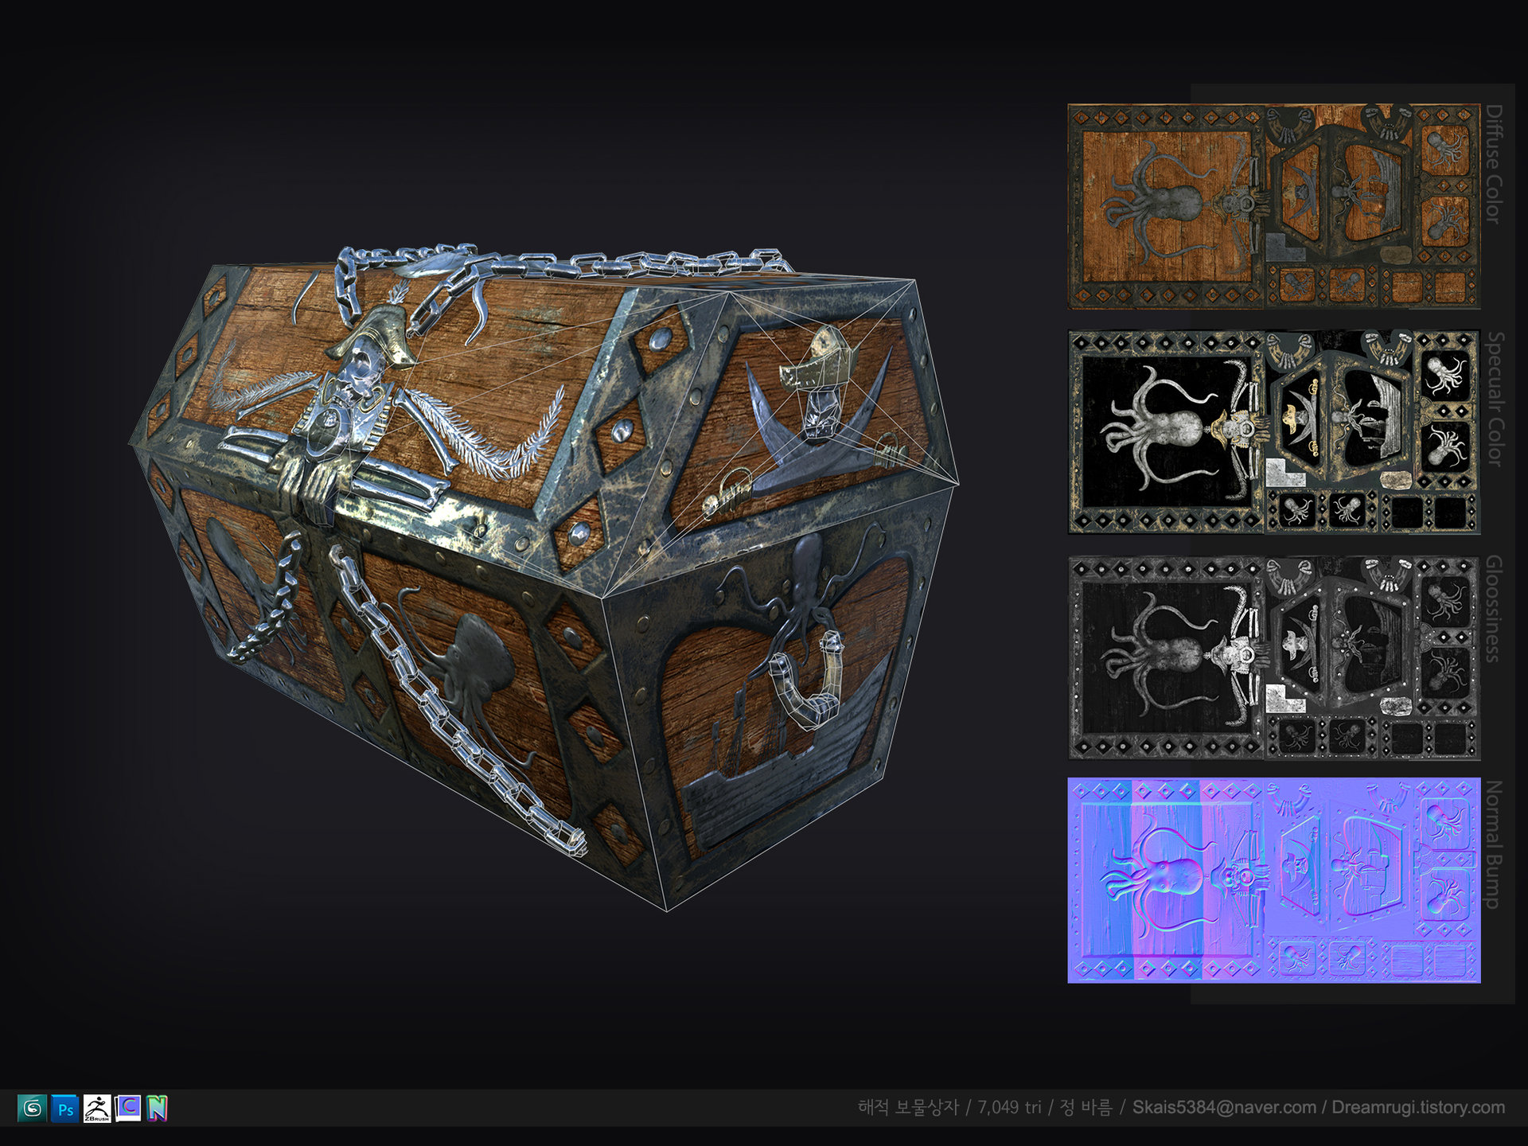Click the author name 정 바름

(1086, 1108)
